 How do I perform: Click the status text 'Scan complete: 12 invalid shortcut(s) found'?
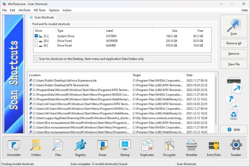coord(99,164)
